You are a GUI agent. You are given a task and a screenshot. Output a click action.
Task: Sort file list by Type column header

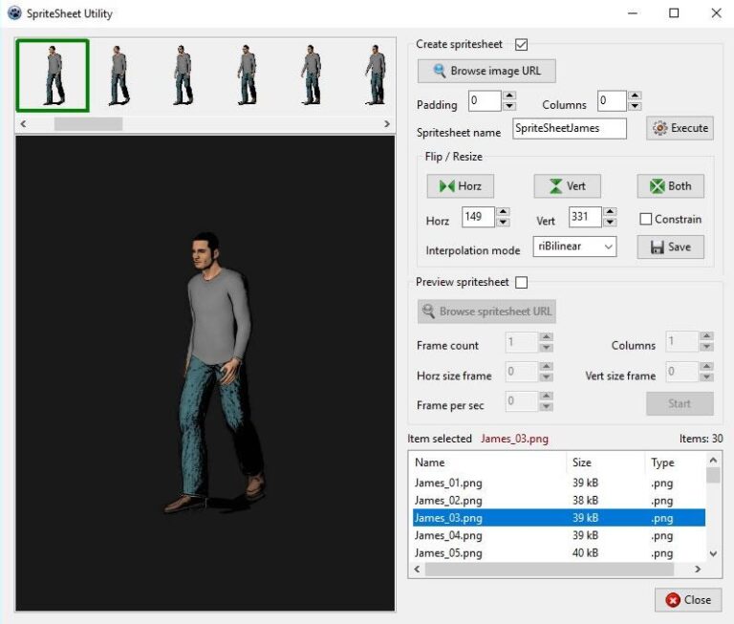[x=676, y=463]
